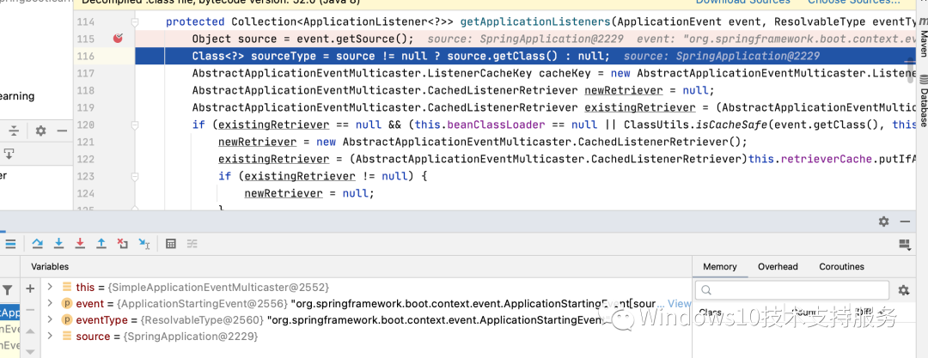Click the collapse all icon in project panel
This screenshot has height=358, width=928.
coord(14,130)
